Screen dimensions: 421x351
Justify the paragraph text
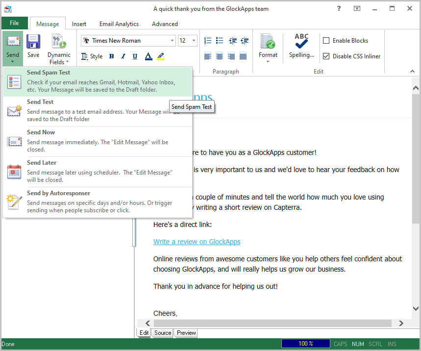(243, 56)
